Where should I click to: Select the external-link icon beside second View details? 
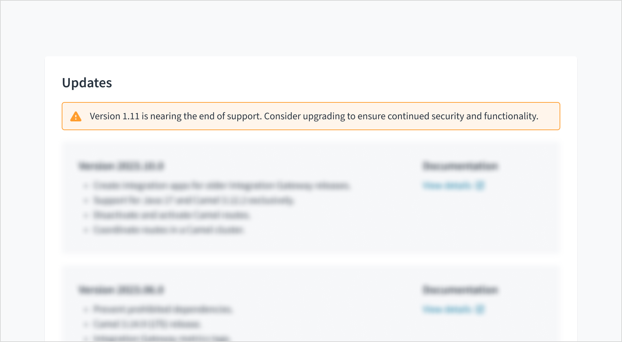point(480,309)
